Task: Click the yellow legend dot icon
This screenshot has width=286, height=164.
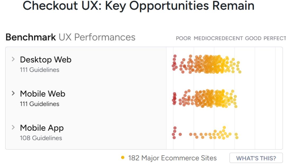Action: 123,158
